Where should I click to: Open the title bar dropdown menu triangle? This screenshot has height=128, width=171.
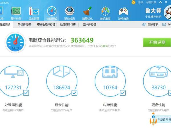coord(166,2)
